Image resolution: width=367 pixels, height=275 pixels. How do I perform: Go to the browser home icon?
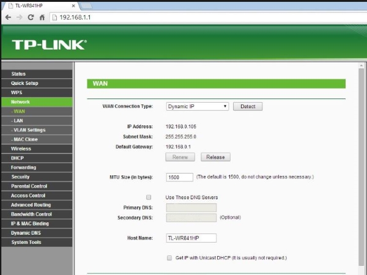(42, 17)
